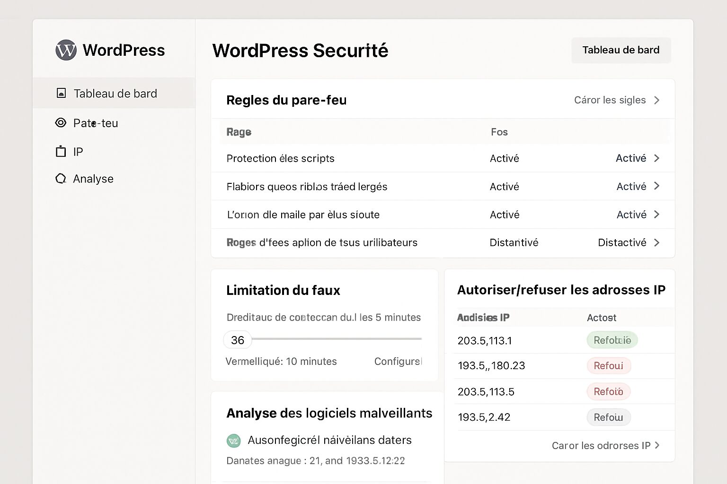Screen dimensions: 727x484
Task: Select Analyse from the sidebar menu
Action: pyautogui.click(x=93, y=178)
